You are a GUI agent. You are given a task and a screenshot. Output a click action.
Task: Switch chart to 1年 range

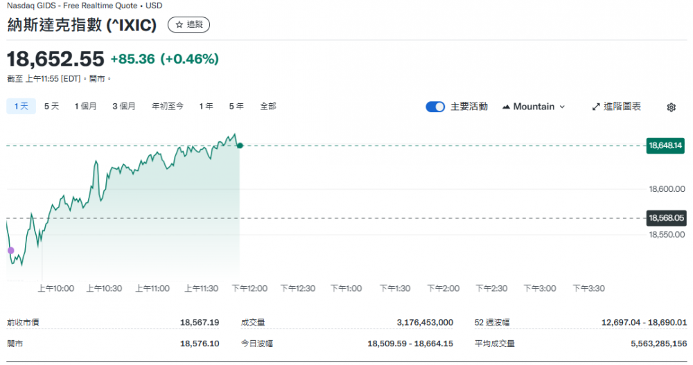(206, 106)
